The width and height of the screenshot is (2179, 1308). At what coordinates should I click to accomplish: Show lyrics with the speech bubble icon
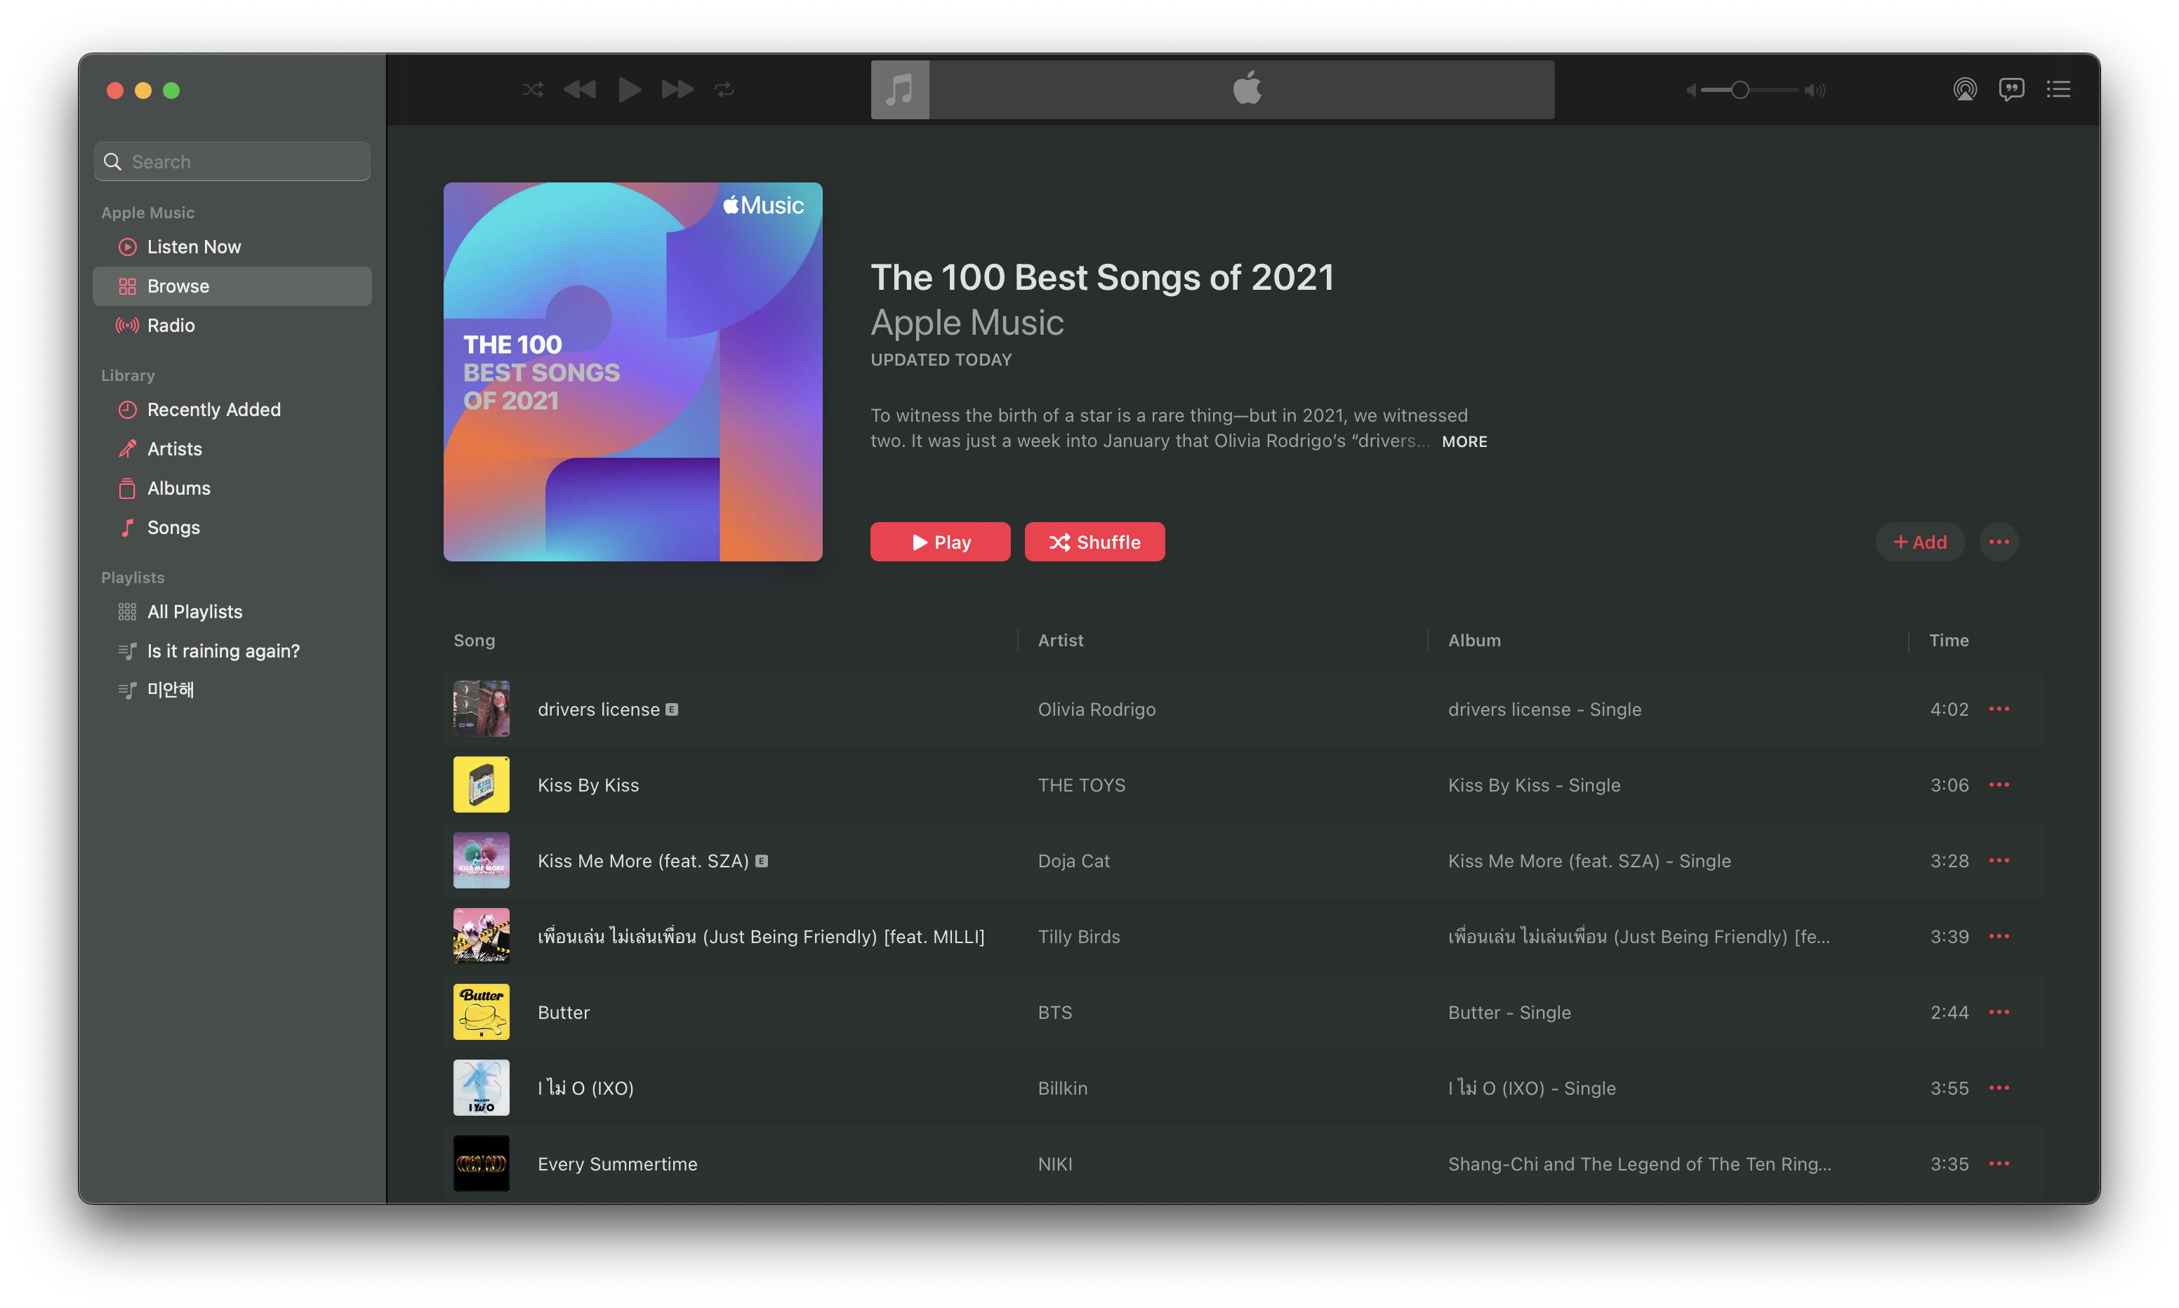click(x=2011, y=89)
